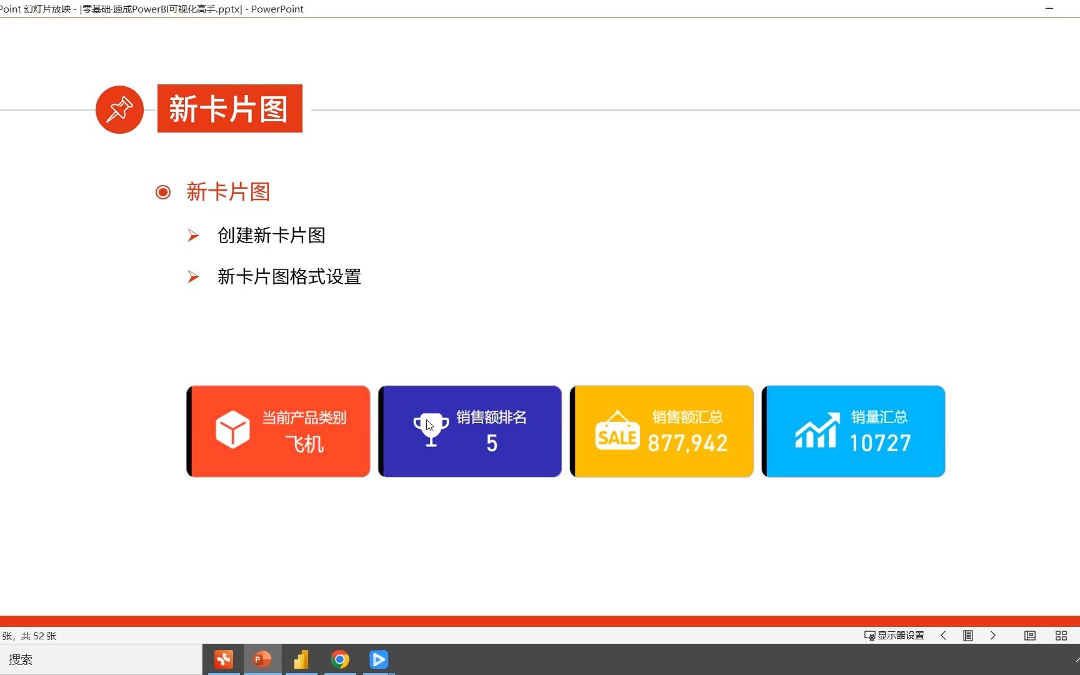The width and height of the screenshot is (1080, 675).
Task: Click the Windows taskbar 搜索 search box
Action: coord(101,659)
